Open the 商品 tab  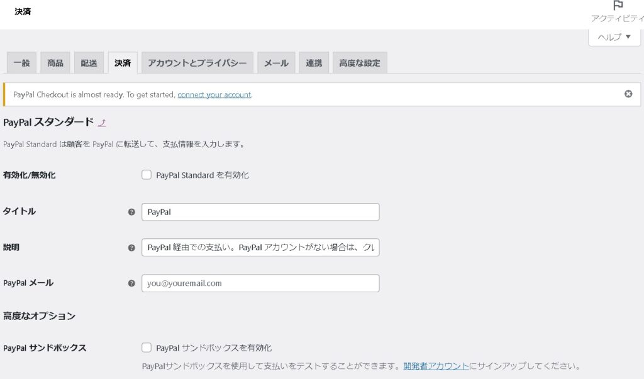click(x=55, y=63)
